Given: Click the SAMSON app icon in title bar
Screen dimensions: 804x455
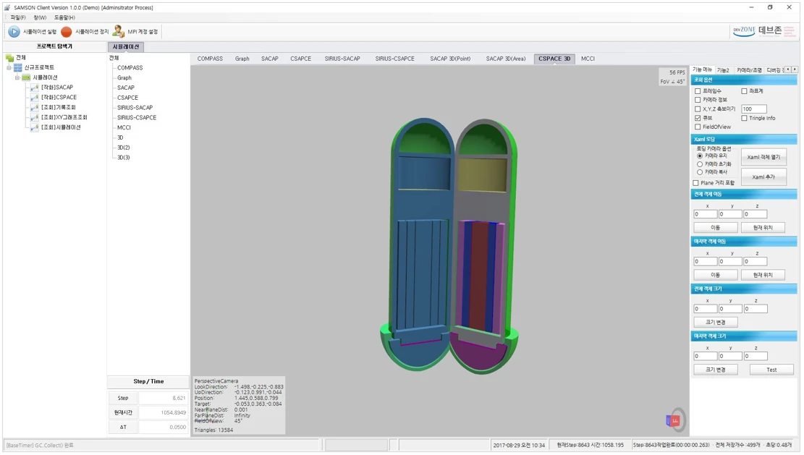Looking at the screenshot, I should [7, 7].
